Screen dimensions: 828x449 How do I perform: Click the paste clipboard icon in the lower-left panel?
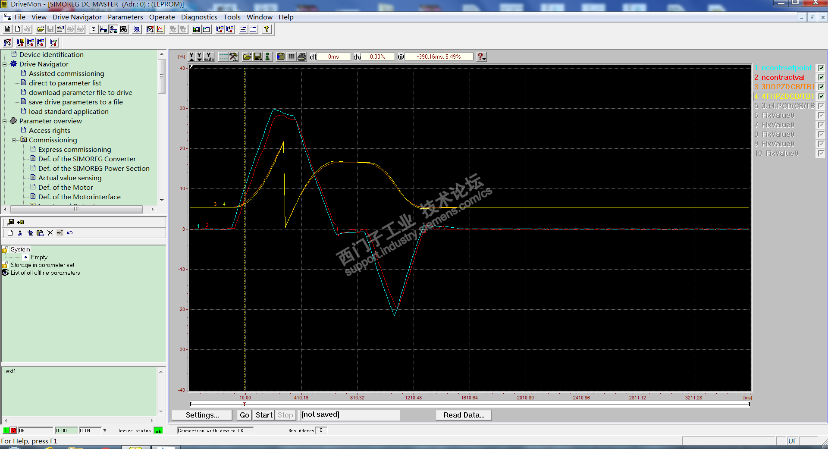(x=40, y=233)
